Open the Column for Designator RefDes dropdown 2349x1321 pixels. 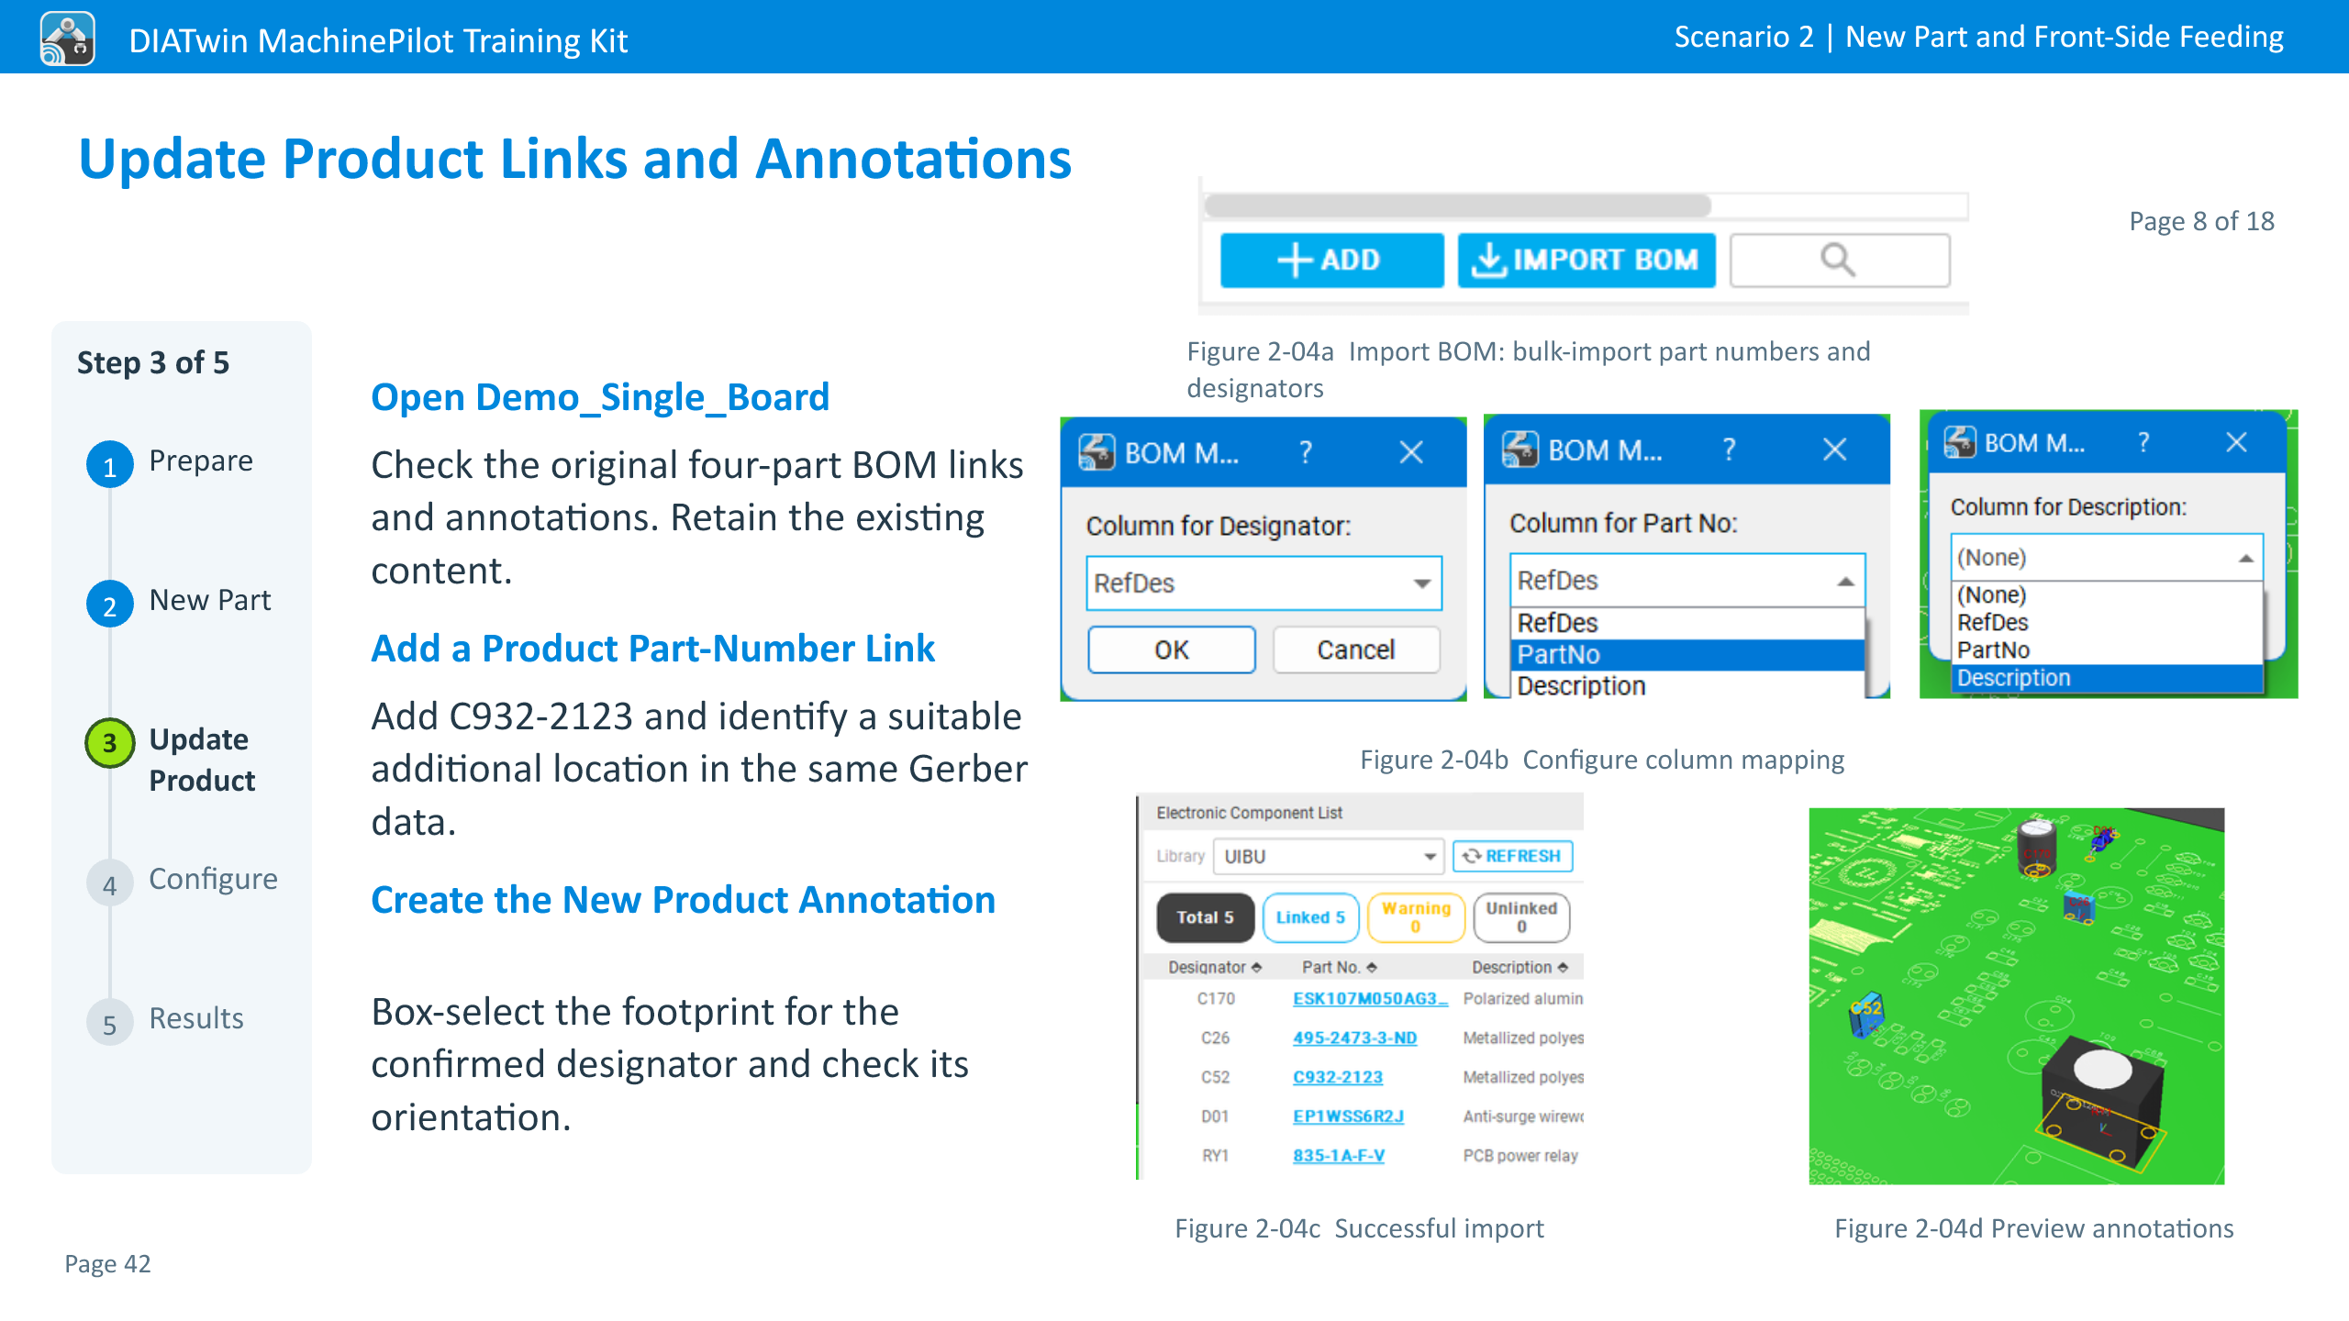pyautogui.click(x=1264, y=583)
